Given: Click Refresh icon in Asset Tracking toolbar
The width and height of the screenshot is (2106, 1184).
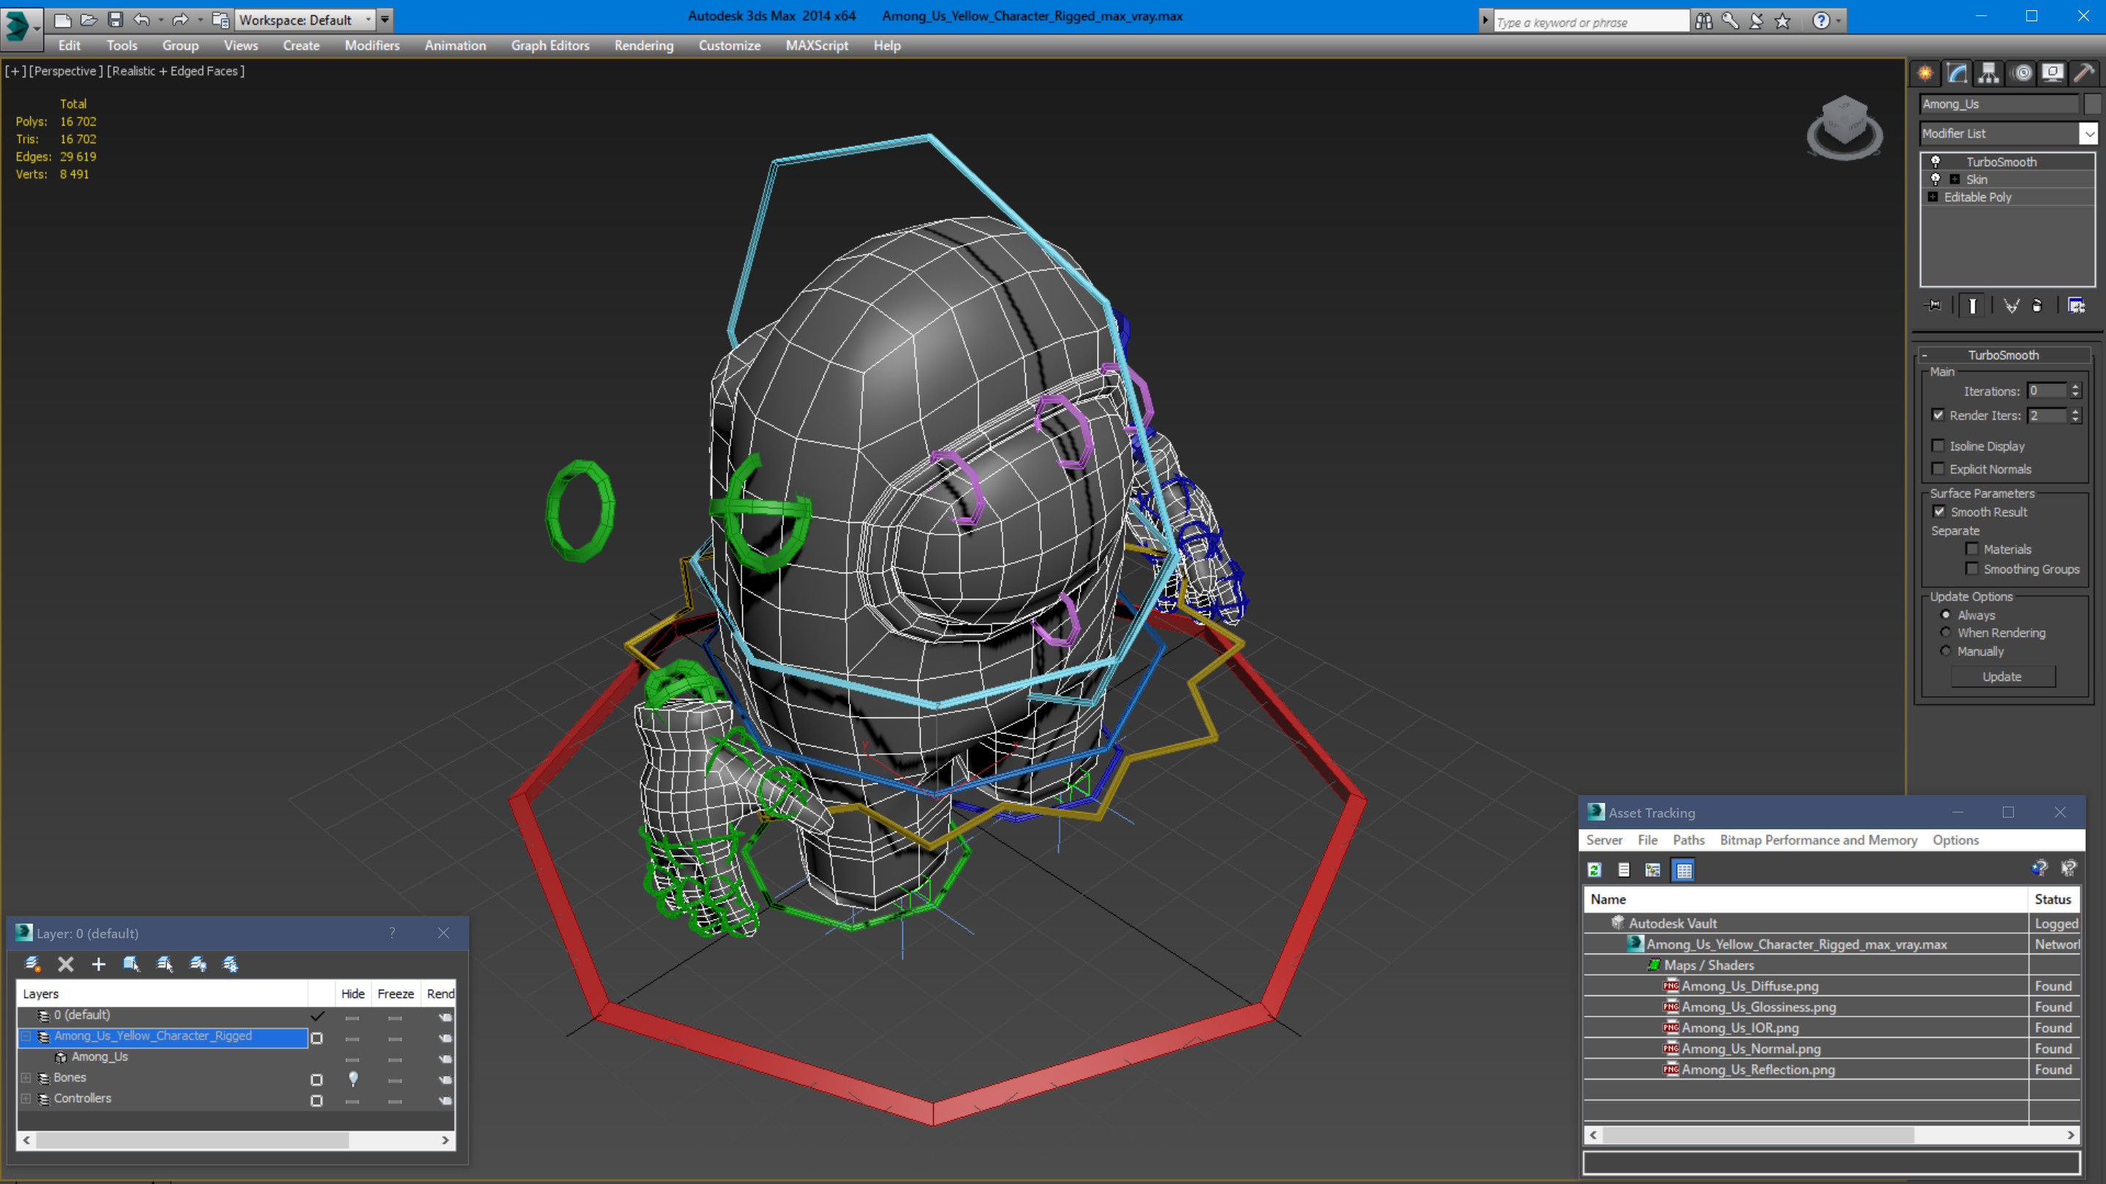Looking at the screenshot, I should (1594, 870).
